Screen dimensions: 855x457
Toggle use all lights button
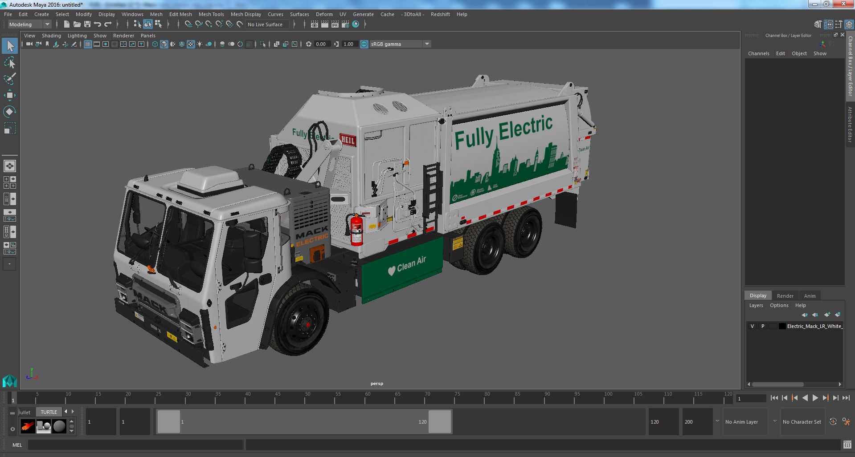point(200,44)
